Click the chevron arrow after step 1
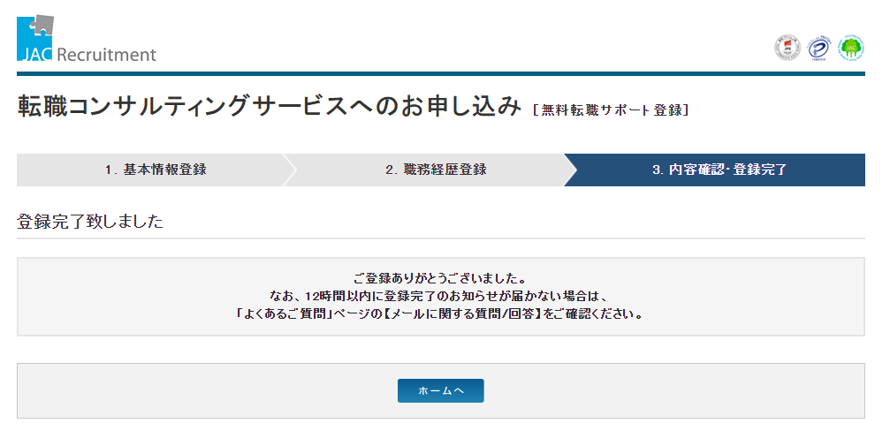Screen dimensions: 890x438 [290, 170]
